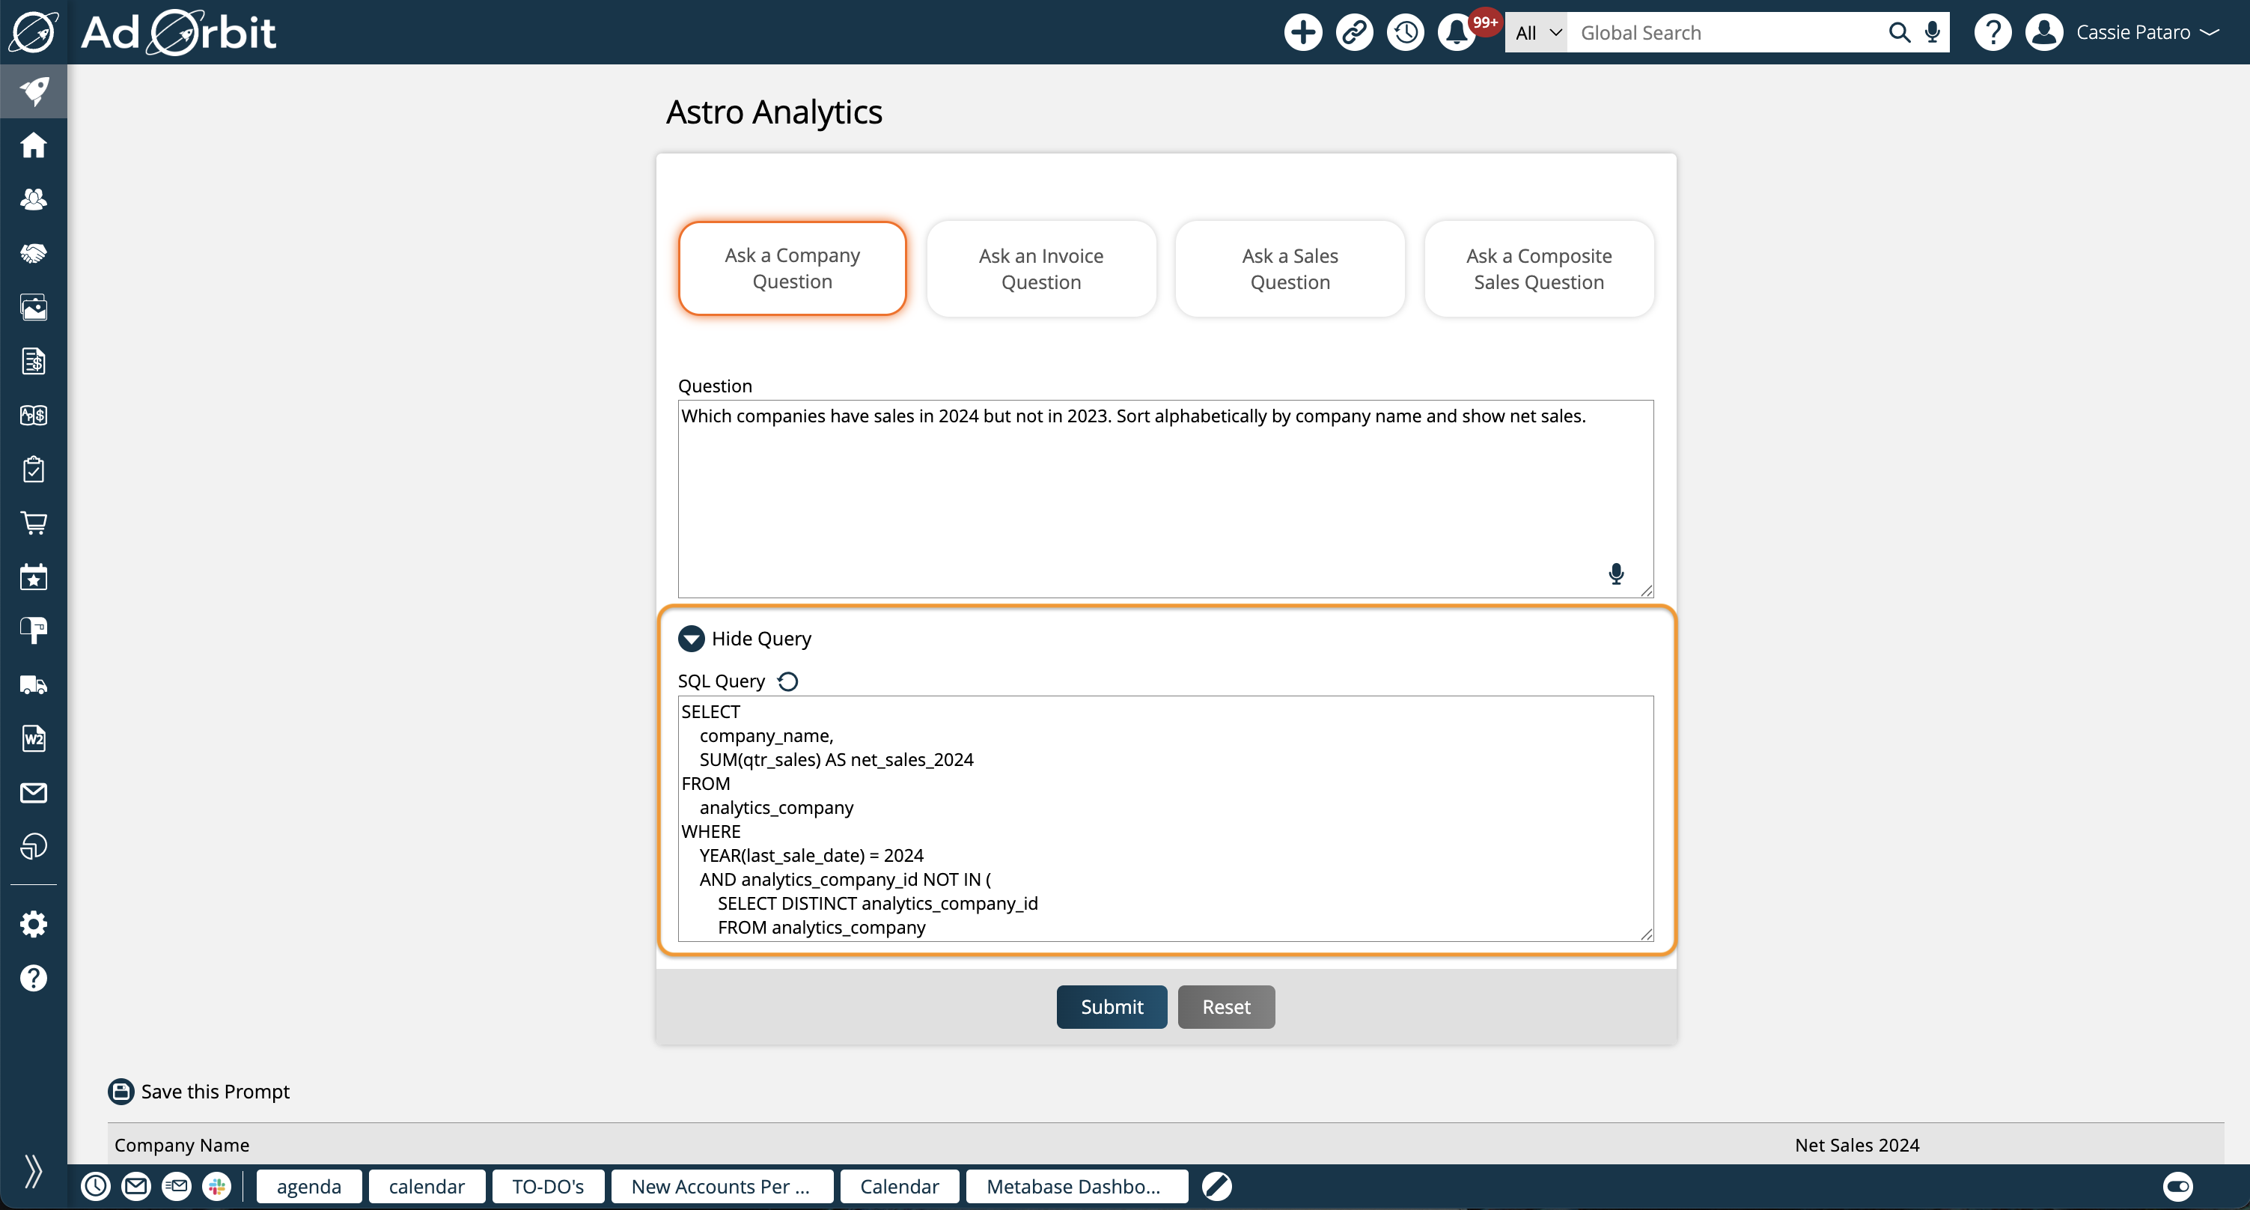Viewport: 2250px width, 1210px height.
Task: Open the starred calendar icon in sidebar
Action: pos(33,577)
